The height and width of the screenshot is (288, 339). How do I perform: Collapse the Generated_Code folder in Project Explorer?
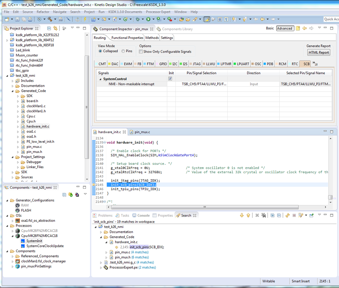coord(13,91)
